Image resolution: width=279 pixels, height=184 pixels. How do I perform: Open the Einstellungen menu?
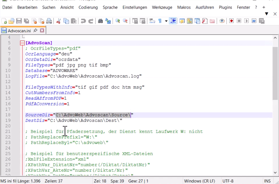click(135, 7)
